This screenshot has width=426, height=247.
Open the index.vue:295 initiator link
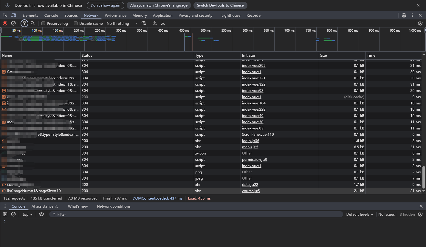click(x=254, y=66)
